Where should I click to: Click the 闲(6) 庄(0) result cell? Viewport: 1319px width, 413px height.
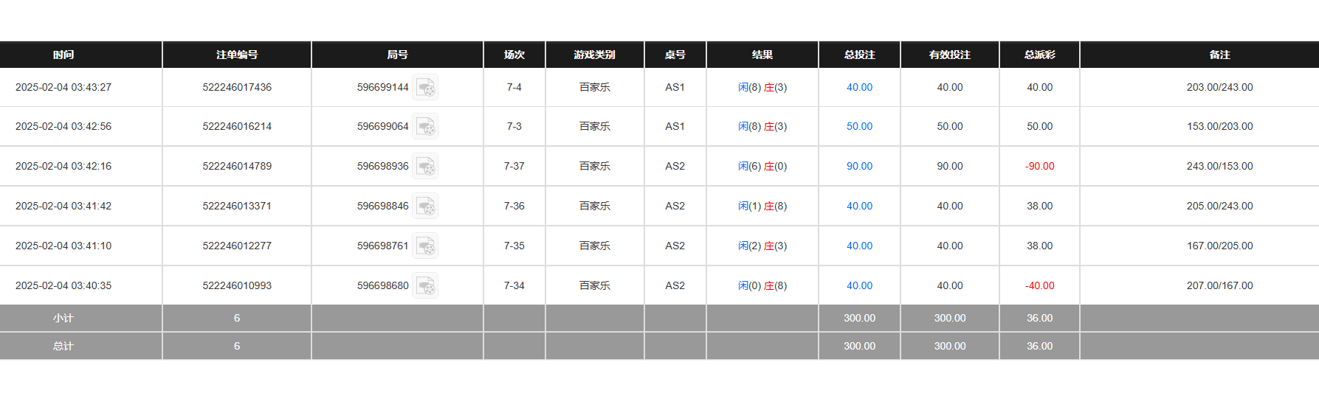tap(762, 167)
